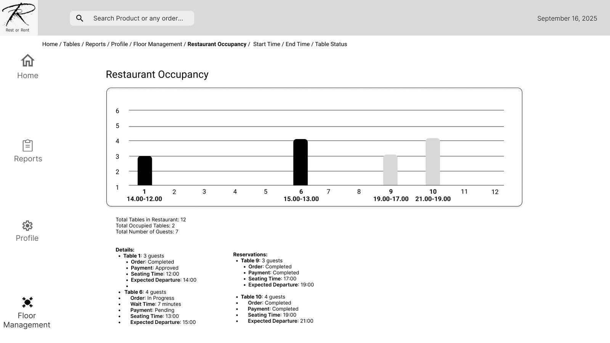Switch to Start Time in breadcrumb
This screenshot has height=343, width=610.
pyautogui.click(x=266, y=44)
